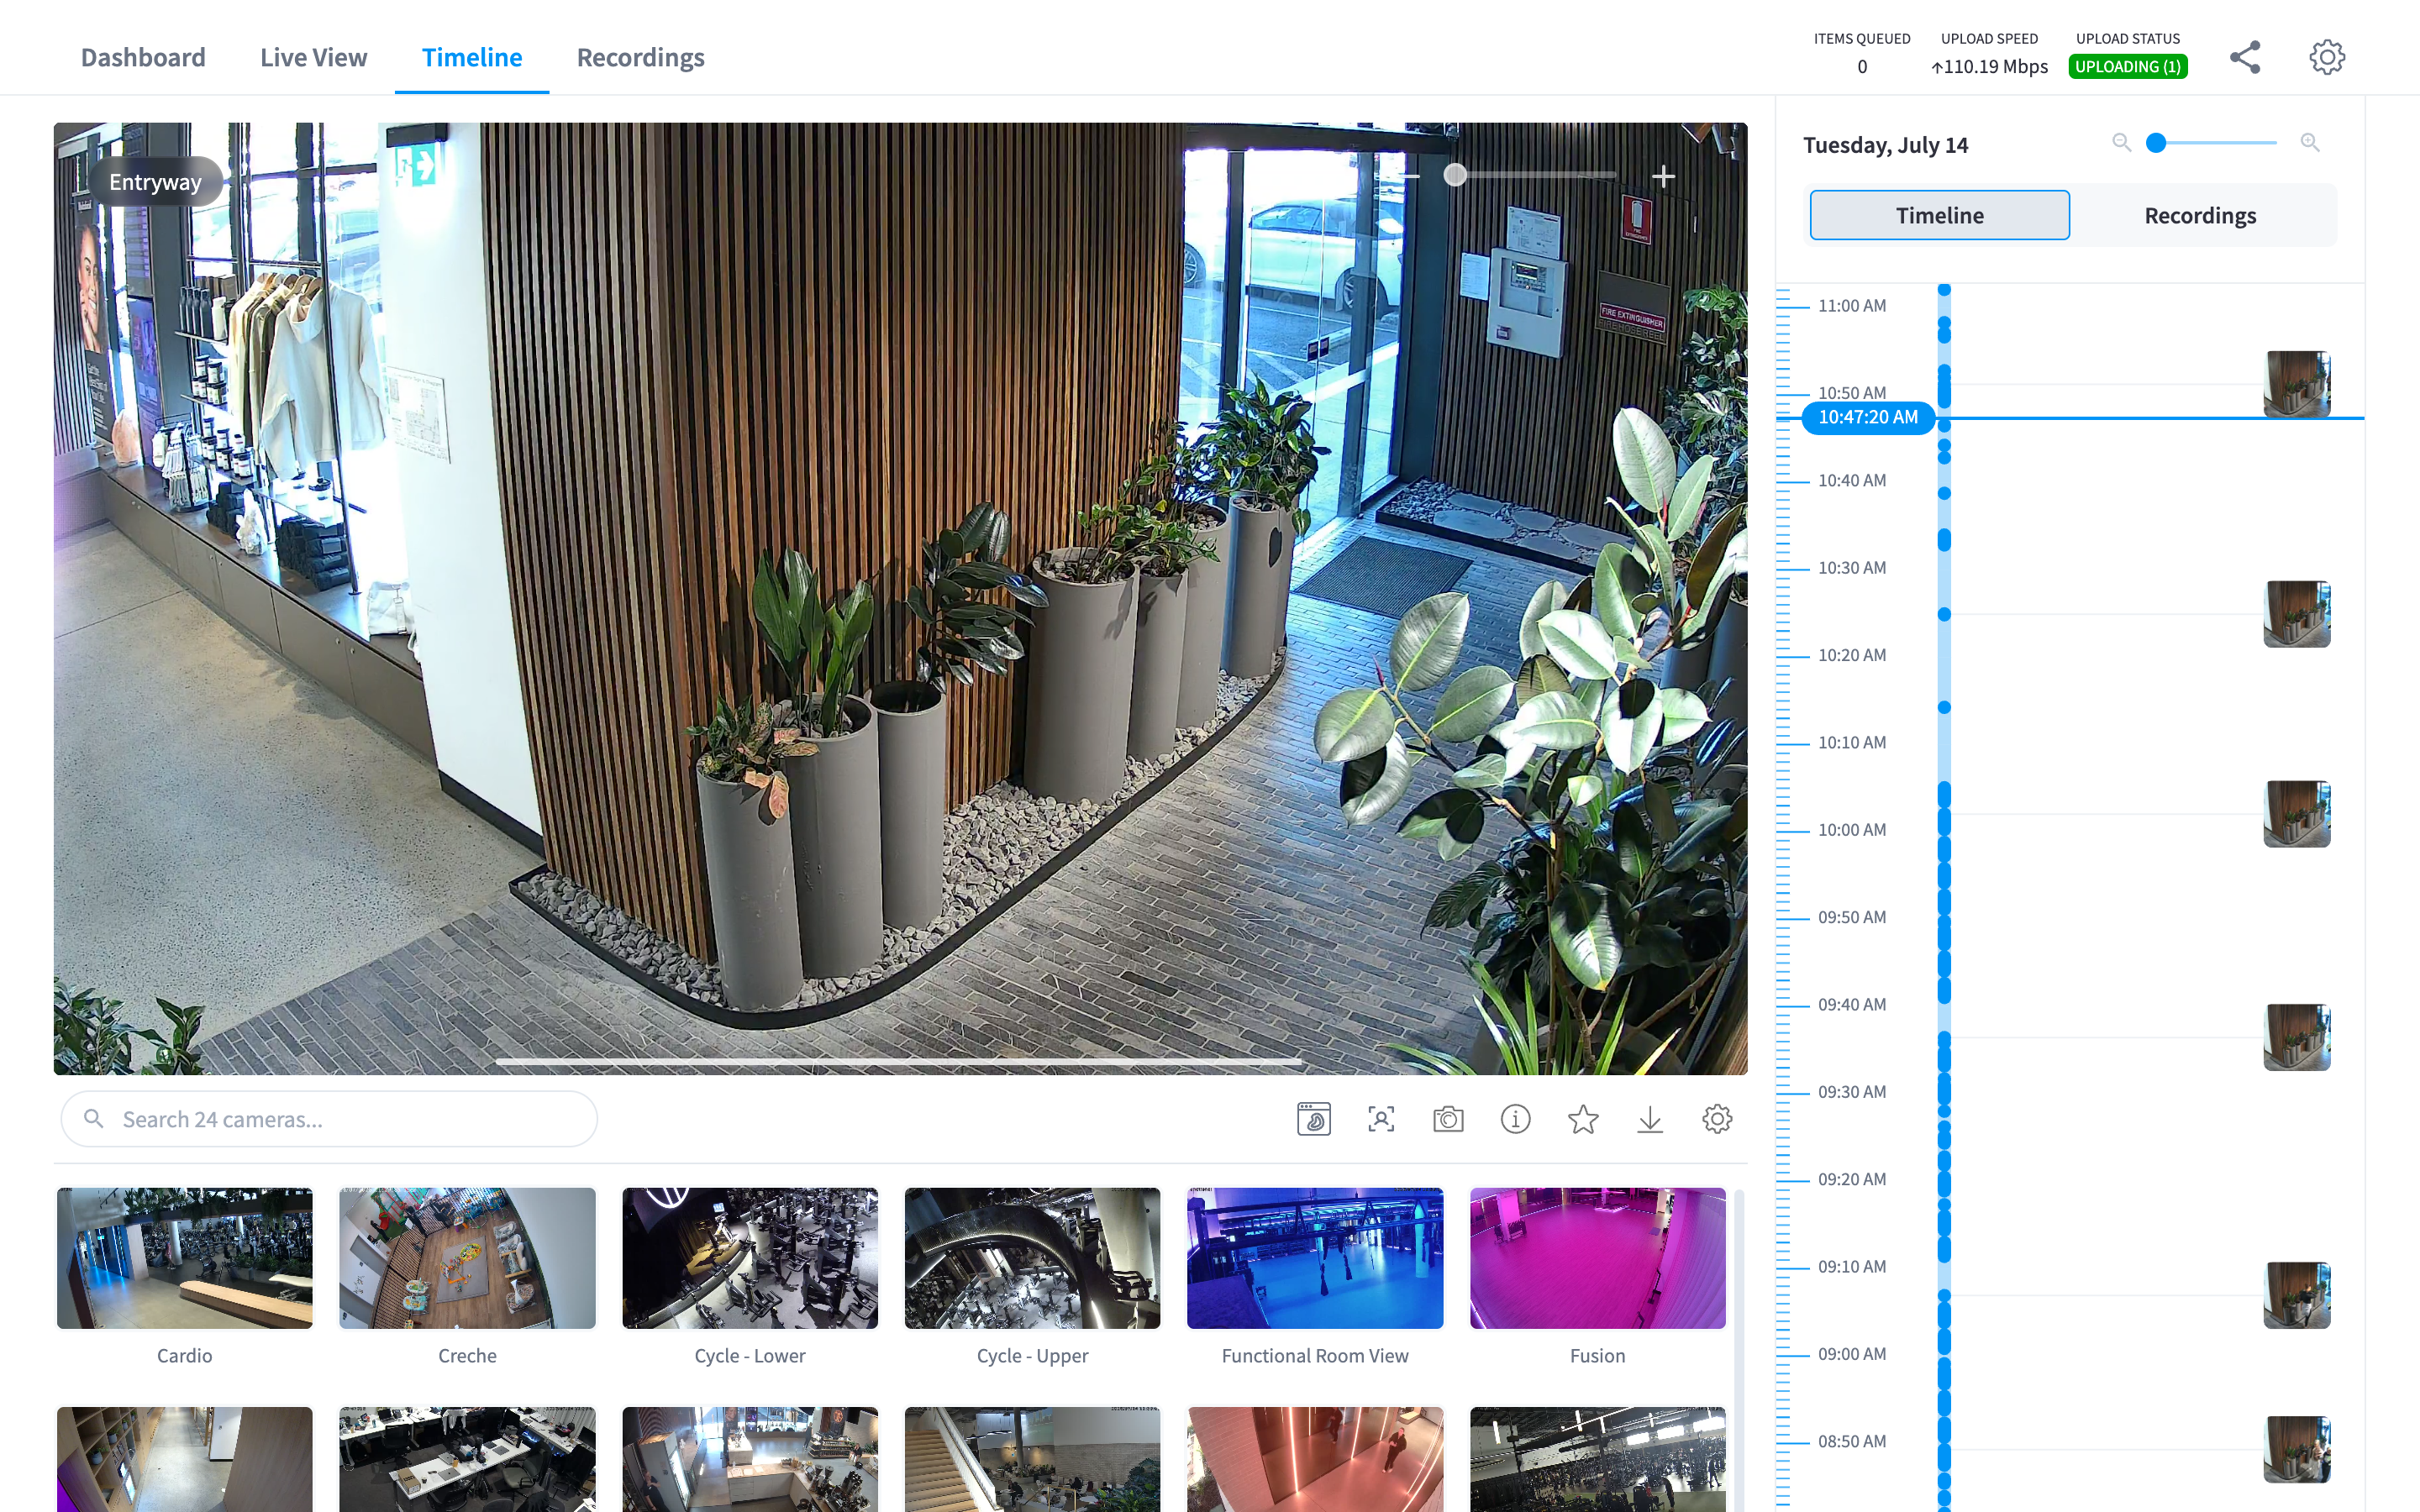Open camera settings gear below video
This screenshot has height=1512, width=2420.
coord(1717,1119)
